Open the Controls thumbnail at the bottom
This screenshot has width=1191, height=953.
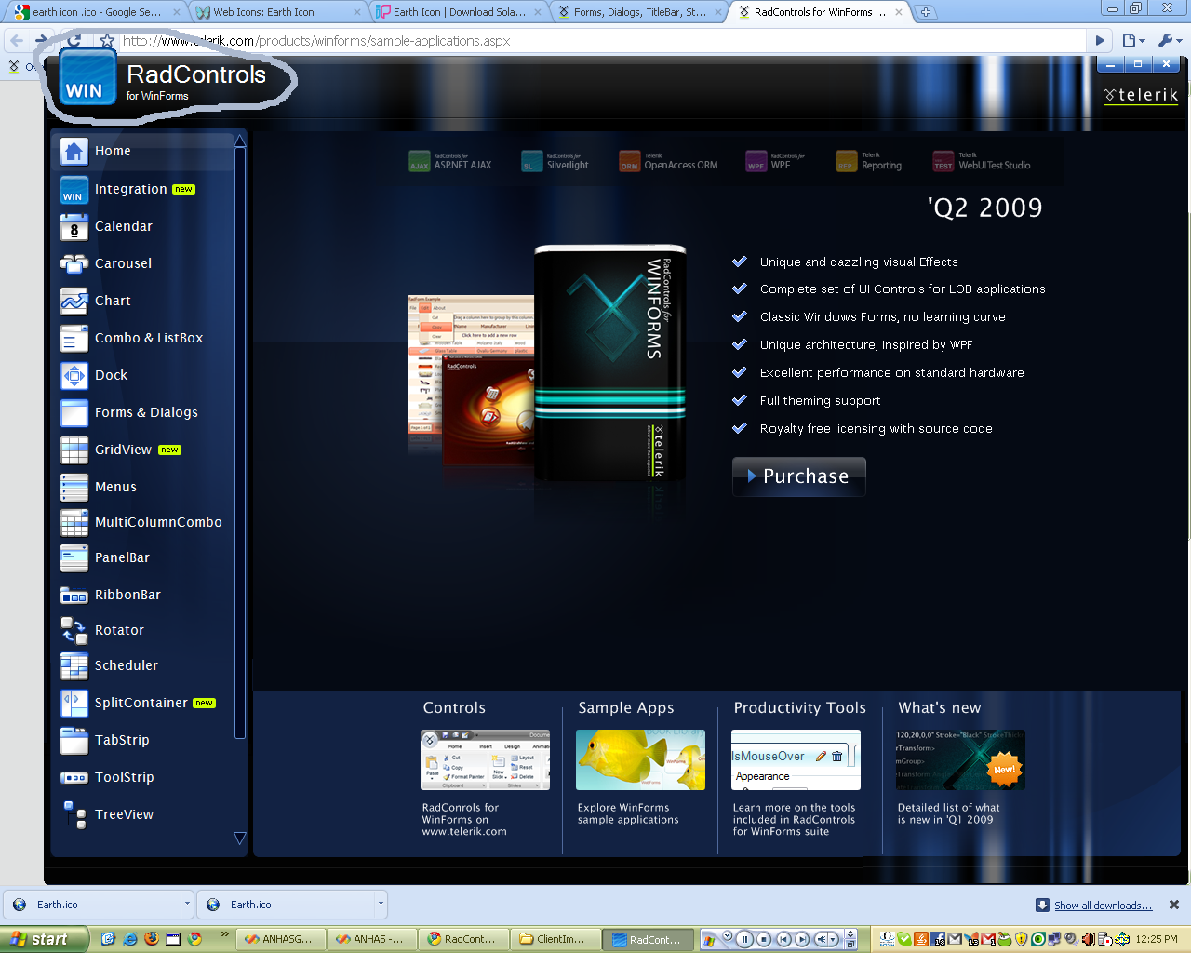pyautogui.click(x=485, y=760)
